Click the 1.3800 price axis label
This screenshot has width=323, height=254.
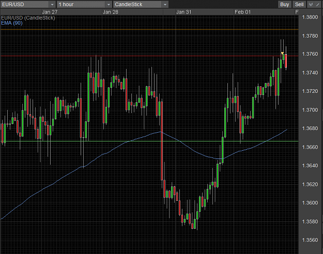coord(310,17)
